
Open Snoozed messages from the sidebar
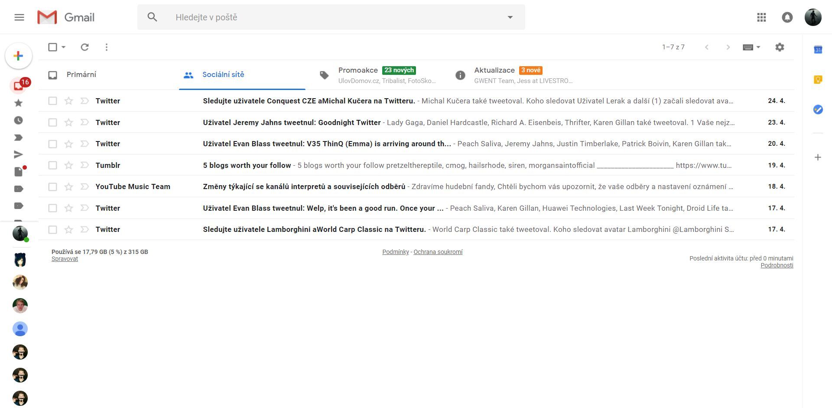tap(18, 120)
